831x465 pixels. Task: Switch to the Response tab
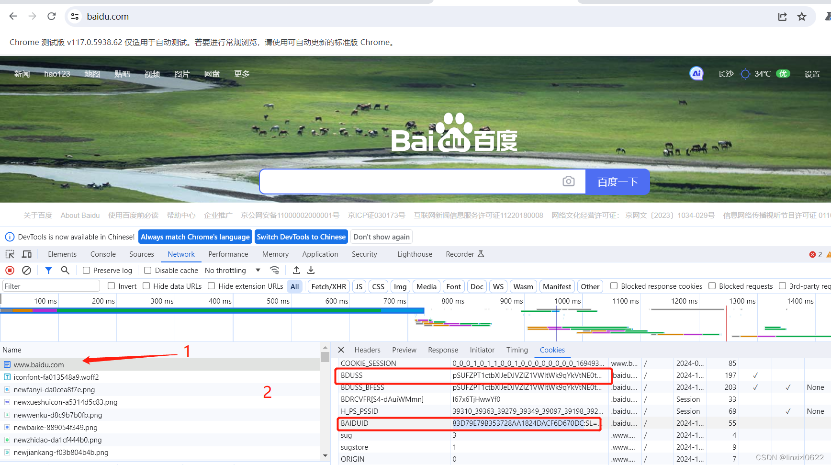443,350
